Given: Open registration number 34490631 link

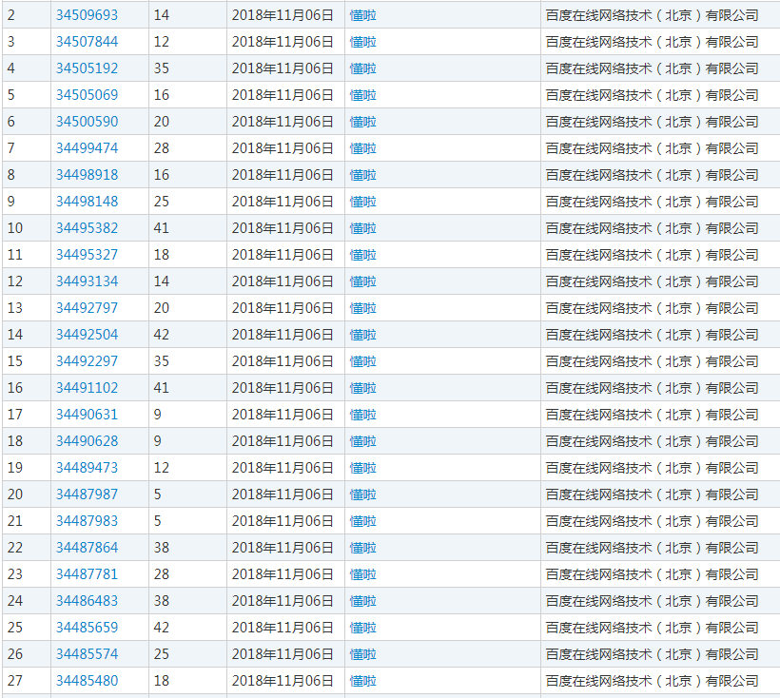Looking at the screenshot, I should 88,414.
